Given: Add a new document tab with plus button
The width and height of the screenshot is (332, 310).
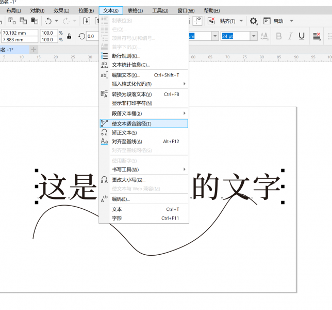Looking at the screenshot, I should pos(34,49).
